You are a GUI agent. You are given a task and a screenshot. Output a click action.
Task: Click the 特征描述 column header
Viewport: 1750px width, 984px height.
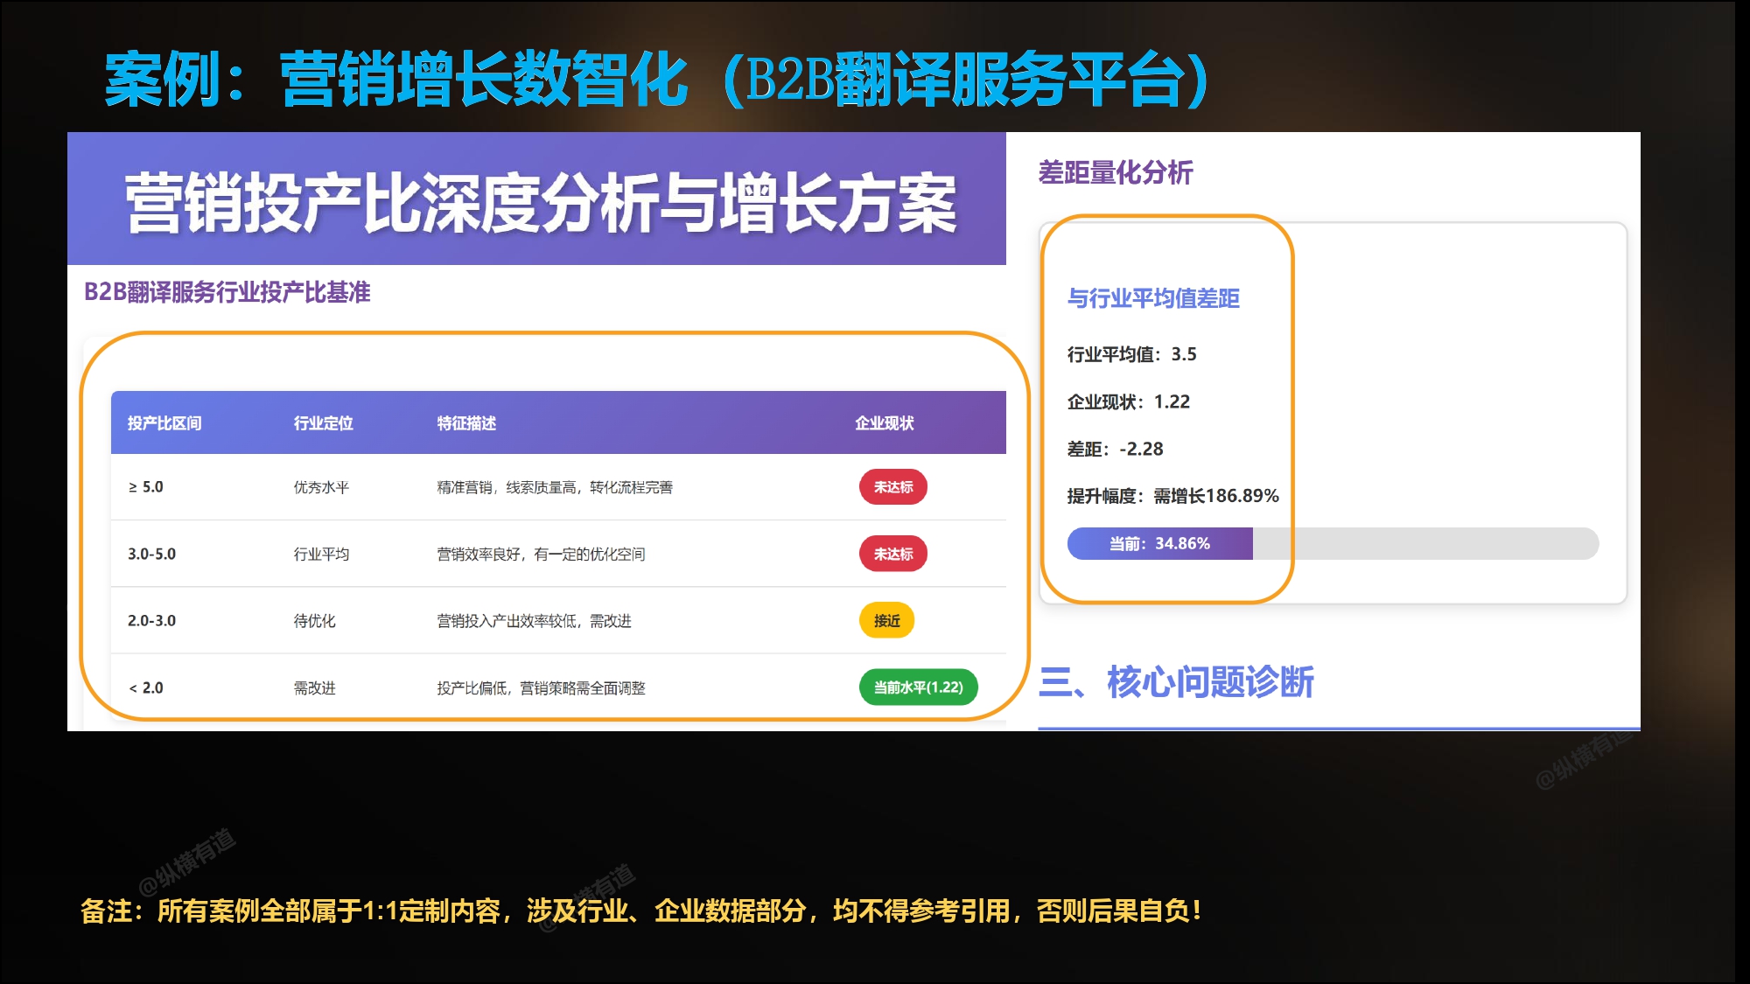point(466,423)
